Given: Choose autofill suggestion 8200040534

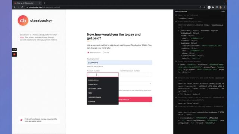Looking at the screenshot, I should (x=103, y=80).
